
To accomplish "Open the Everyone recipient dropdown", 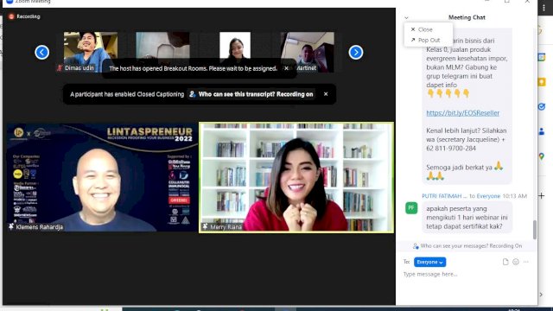I will [429, 262].
